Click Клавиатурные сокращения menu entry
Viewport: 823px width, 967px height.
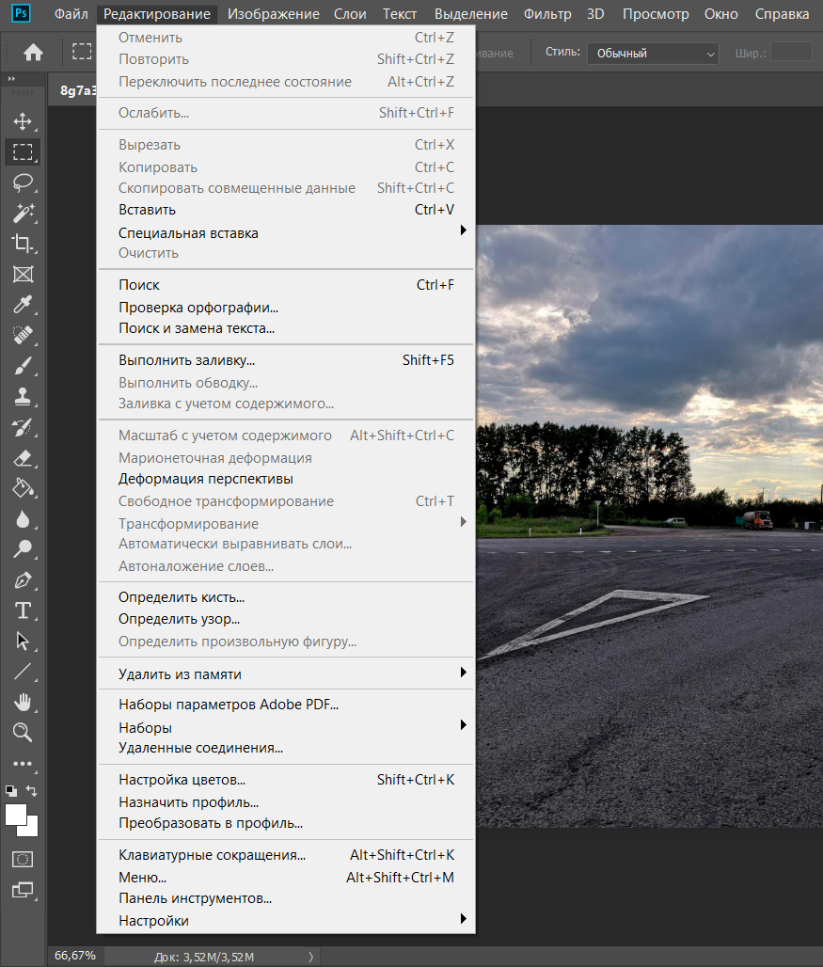coord(212,855)
